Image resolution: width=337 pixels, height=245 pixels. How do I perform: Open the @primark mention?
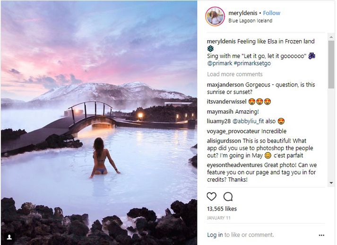(220, 63)
